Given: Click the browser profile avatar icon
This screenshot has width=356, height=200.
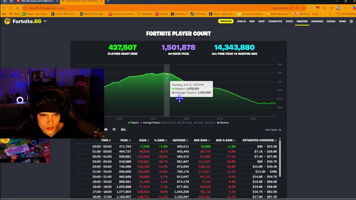Looking at the screenshot, I should click(x=338, y=8).
